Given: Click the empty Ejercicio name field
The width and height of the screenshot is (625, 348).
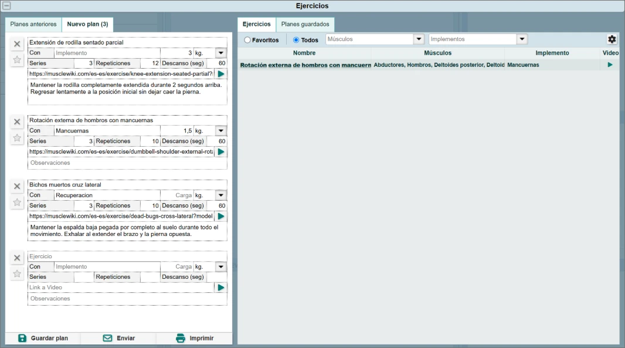Looking at the screenshot, I should pyautogui.click(x=127, y=256).
